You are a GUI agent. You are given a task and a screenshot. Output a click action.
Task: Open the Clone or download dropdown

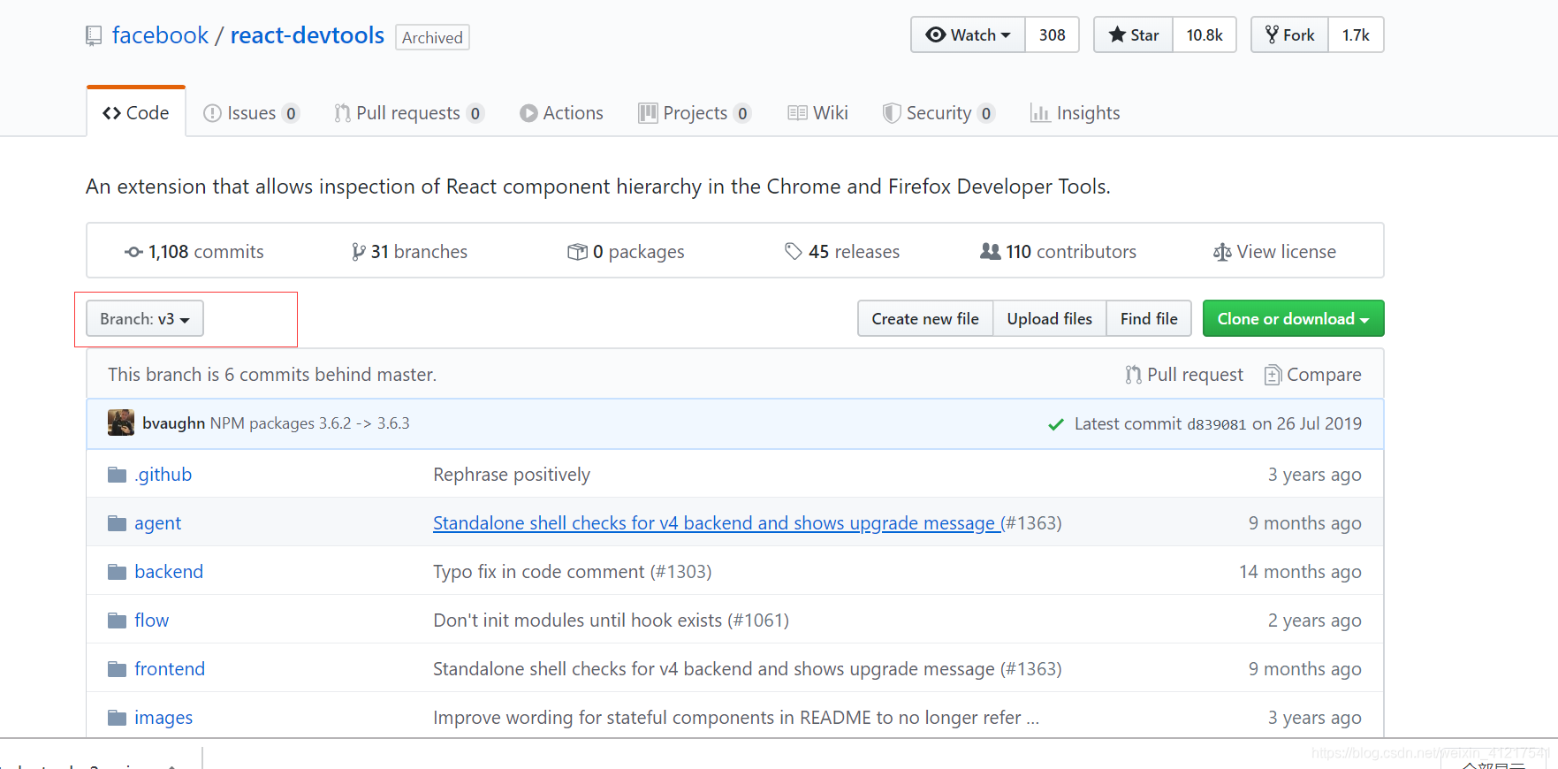pos(1293,318)
